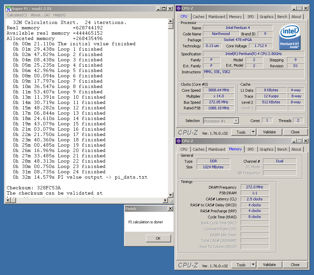Click the Core Voltage 1.712 V value
The width and height of the screenshot is (314, 275).
pos(261,46)
